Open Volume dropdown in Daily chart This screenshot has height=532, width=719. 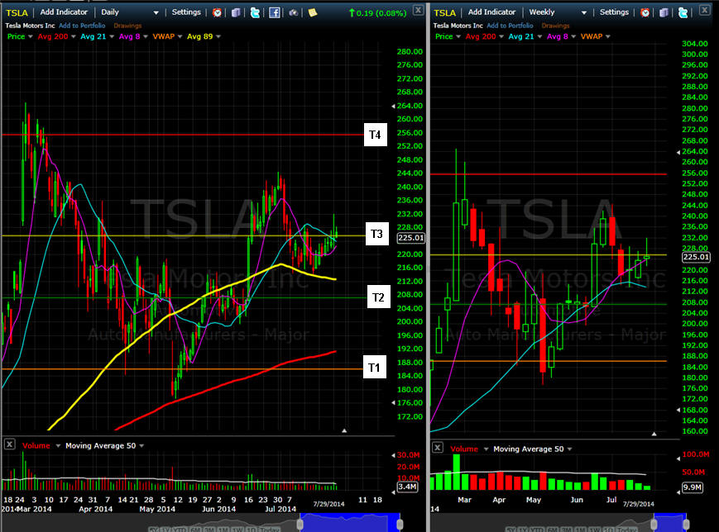pyautogui.click(x=58, y=446)
